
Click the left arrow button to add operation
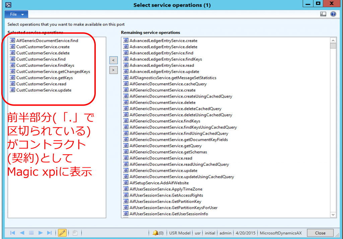[x=114, y=60]
